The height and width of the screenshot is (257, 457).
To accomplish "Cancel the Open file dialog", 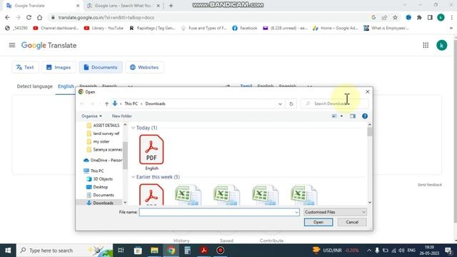I will click(x=352, y=222).
